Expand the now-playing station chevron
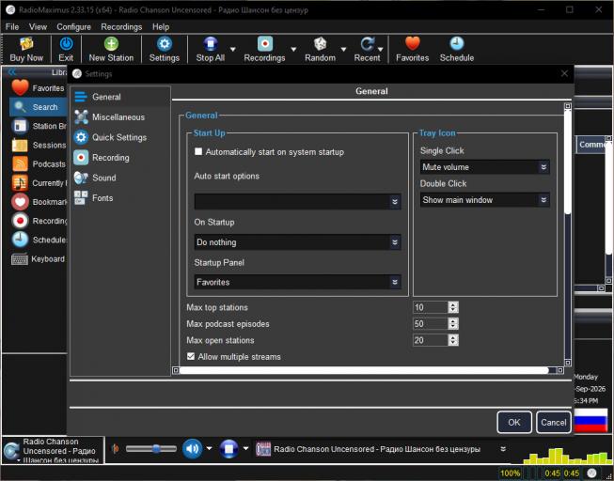 pos(503,449)
